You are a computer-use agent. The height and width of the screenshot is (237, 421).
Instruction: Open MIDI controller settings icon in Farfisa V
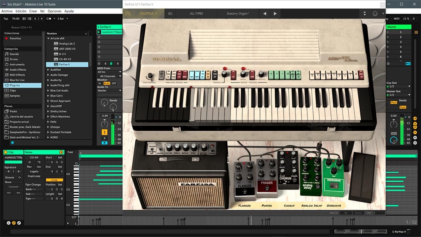375,14
